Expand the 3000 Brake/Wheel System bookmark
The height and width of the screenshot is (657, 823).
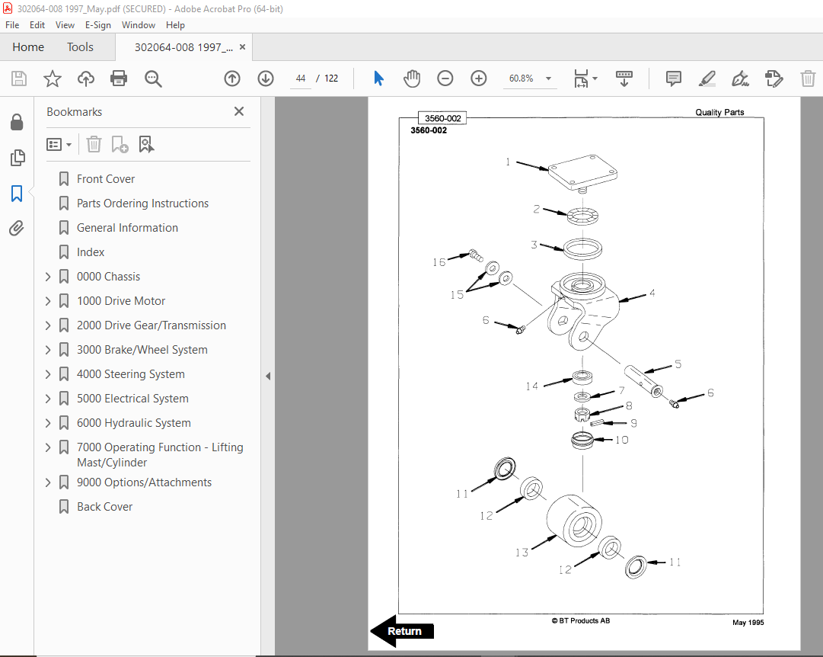[48, 350]
